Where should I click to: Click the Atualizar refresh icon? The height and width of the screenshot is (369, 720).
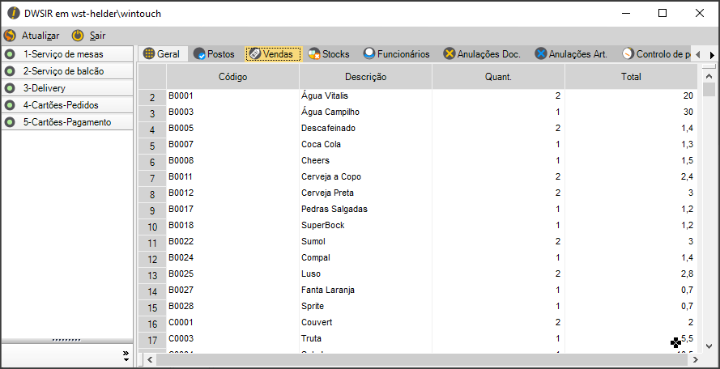pos(10,36)
